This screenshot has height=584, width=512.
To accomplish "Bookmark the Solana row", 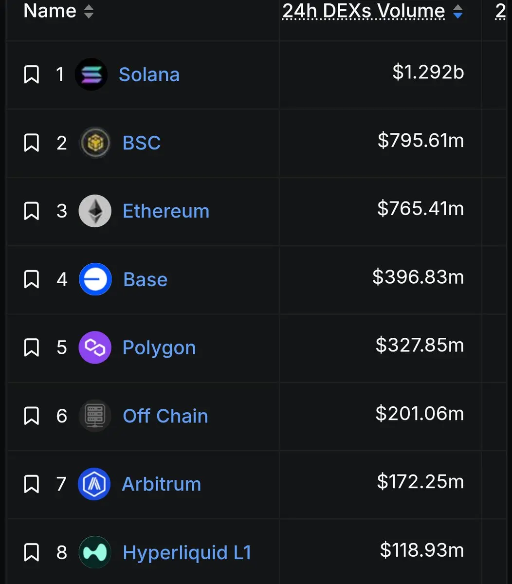I will (32, 75).
